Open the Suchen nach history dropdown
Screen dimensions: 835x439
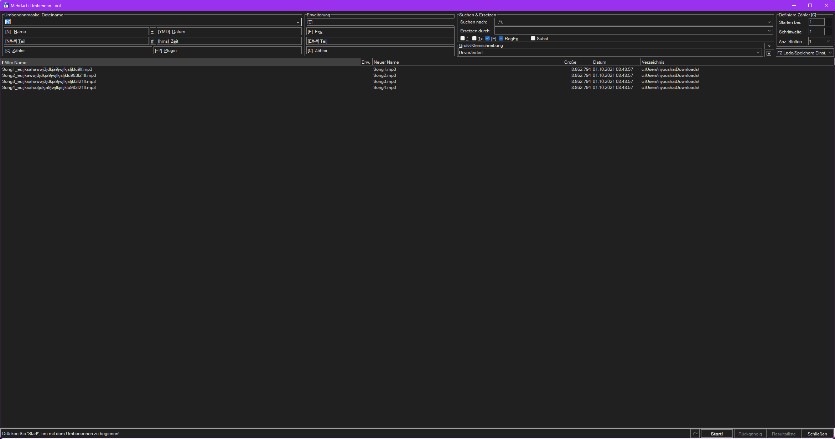click(769, 22)
